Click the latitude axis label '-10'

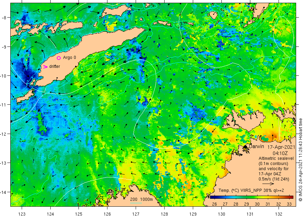pos(3,76)
